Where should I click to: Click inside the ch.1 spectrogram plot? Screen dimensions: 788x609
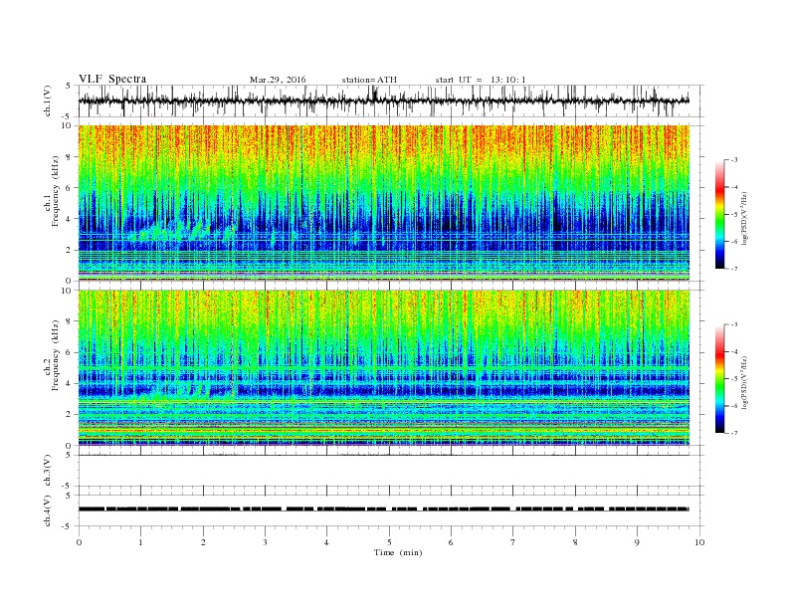(x=384, y=203)
